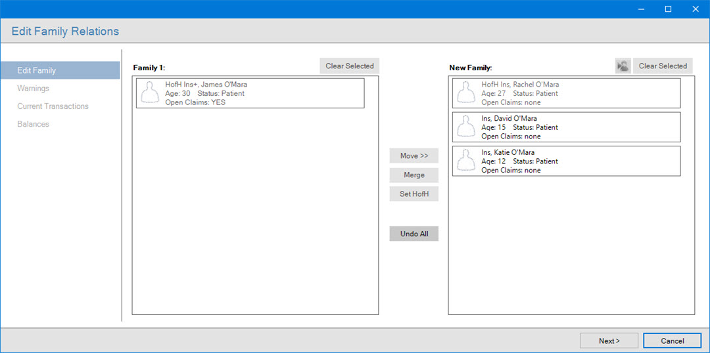Click James O'Mara's avatar silhouette
710x353 pixels.
(x=151, y=93)
